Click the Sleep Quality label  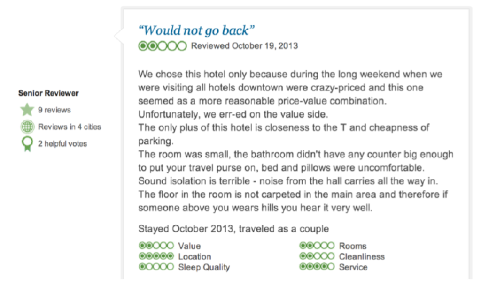(204, 267)
